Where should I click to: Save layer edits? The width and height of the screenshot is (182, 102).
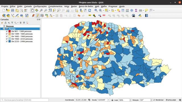pos(42,16)
